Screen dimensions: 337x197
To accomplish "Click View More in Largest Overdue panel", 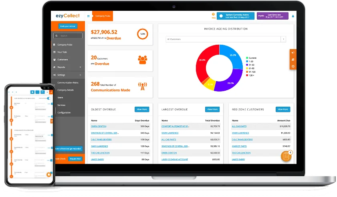I will point(212,109).
